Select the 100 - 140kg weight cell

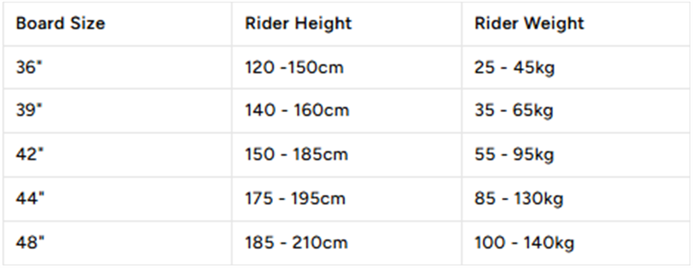pos(525,243)
